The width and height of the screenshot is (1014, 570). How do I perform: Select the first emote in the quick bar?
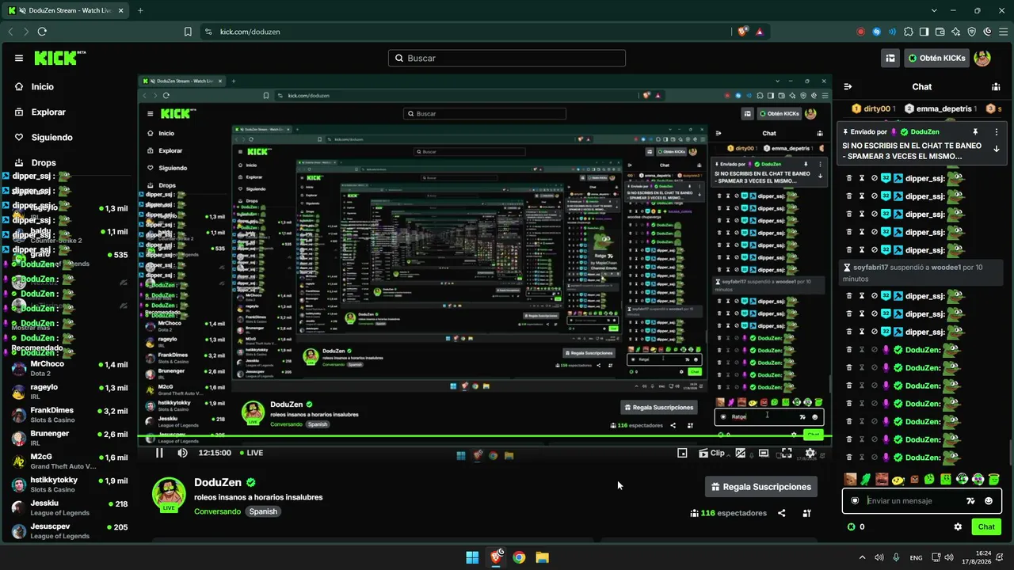tap(850, 479)
